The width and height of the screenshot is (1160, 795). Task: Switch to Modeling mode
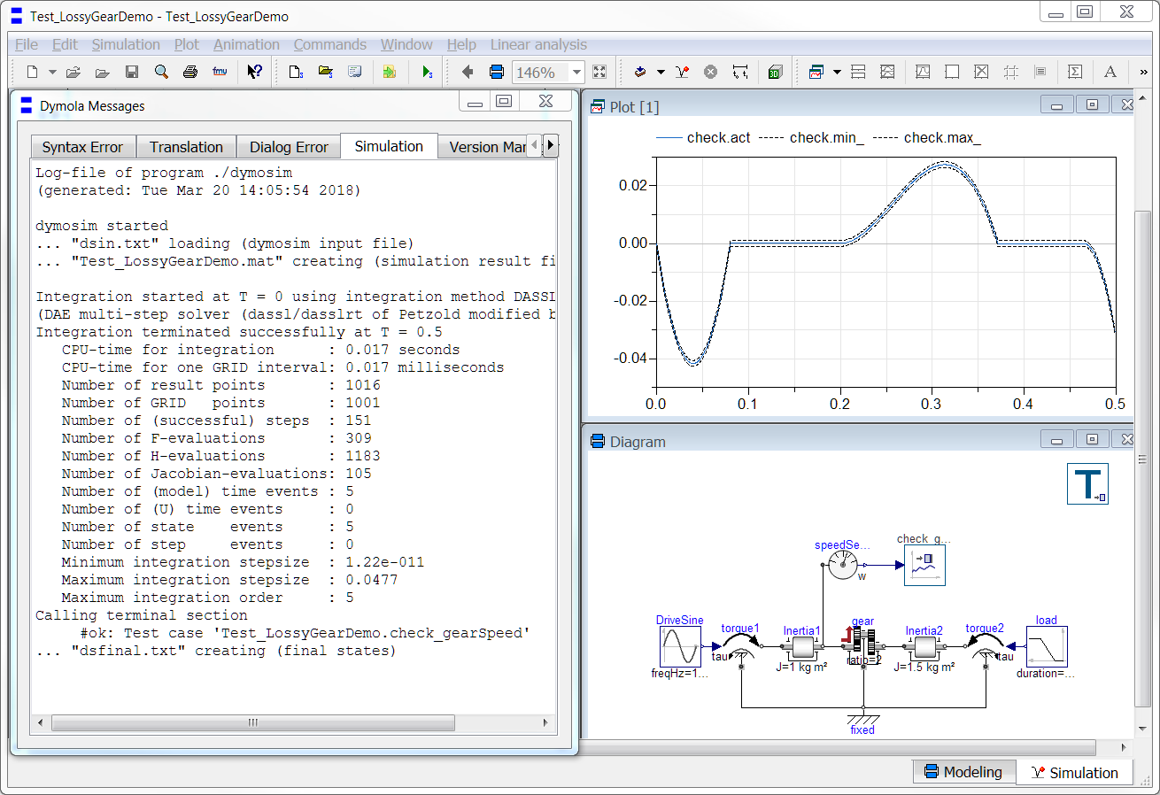click(x=963, y=772)
